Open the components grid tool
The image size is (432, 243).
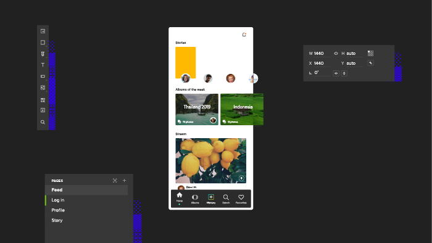(x=43, y=100)
